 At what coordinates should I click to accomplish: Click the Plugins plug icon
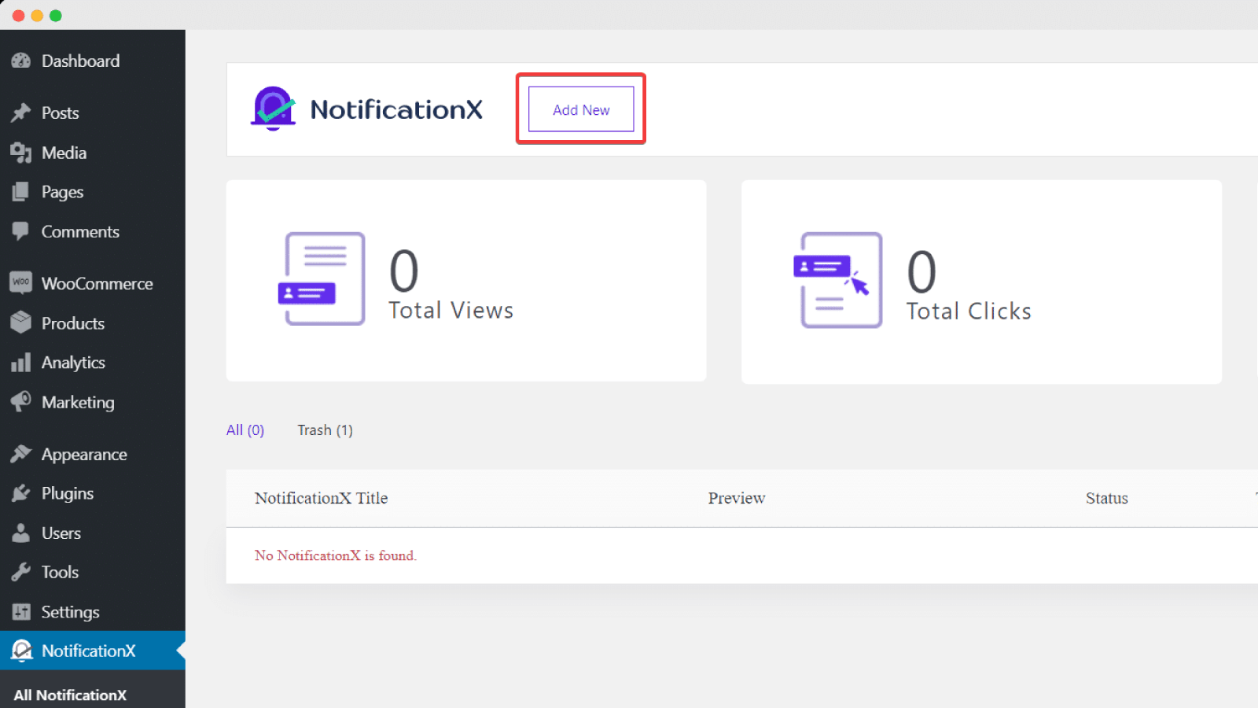(x=21, y=493)
